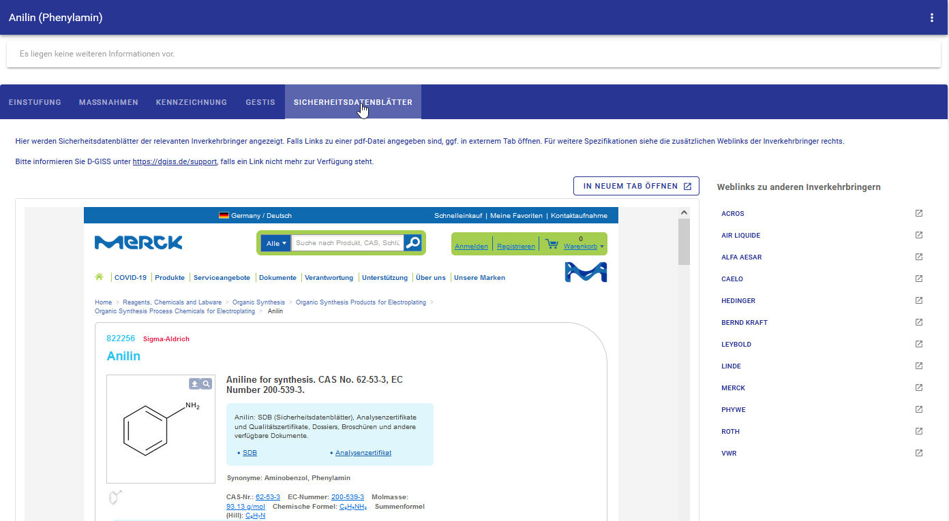Zoom the aniline structure image

coord(207,384)
